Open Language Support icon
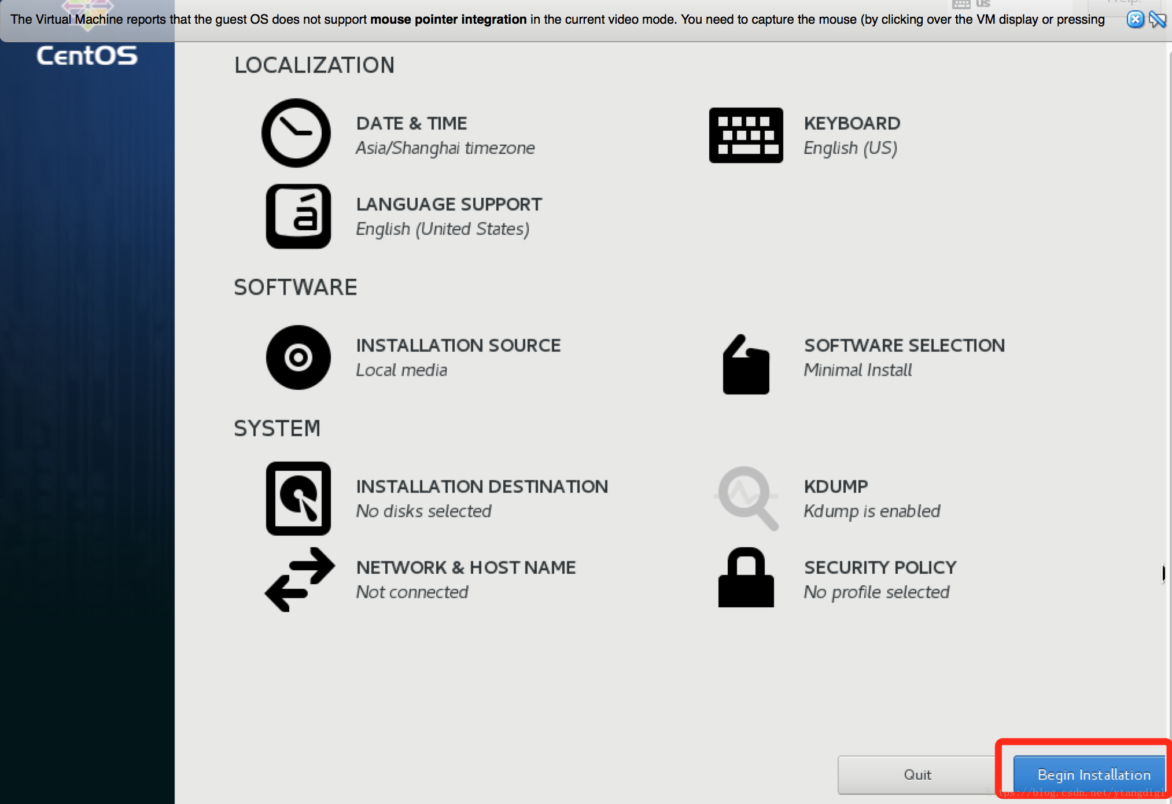Viewport: 1172px width, 804px height. (x=298, y=216)
